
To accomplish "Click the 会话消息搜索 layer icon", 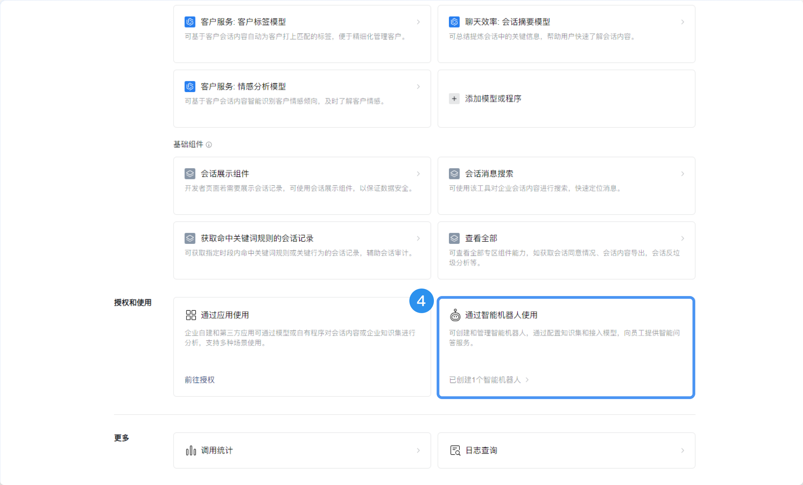I will [454, 174].
